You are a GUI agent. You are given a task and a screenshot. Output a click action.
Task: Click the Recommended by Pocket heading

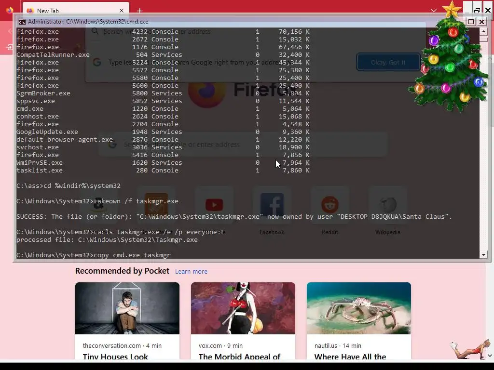coord(122,271)
